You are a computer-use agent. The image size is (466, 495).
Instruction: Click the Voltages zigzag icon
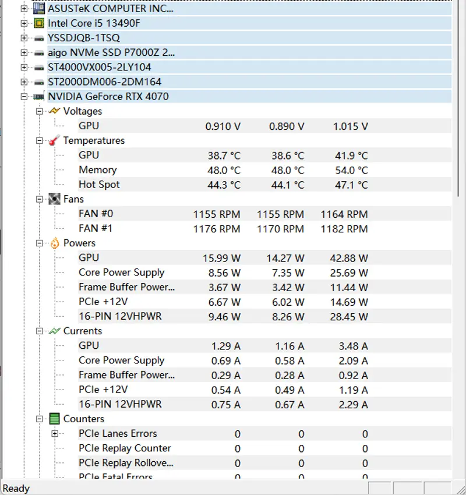point(55,111)
